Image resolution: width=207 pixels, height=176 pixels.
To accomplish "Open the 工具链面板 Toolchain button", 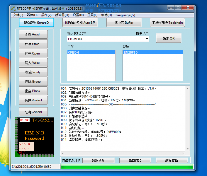I will [x=167, y=23].
